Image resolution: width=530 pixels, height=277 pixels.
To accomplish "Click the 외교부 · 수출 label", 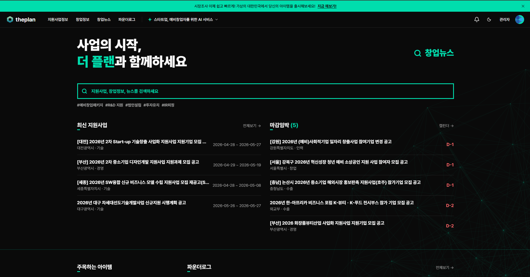I will click(280, 209).
